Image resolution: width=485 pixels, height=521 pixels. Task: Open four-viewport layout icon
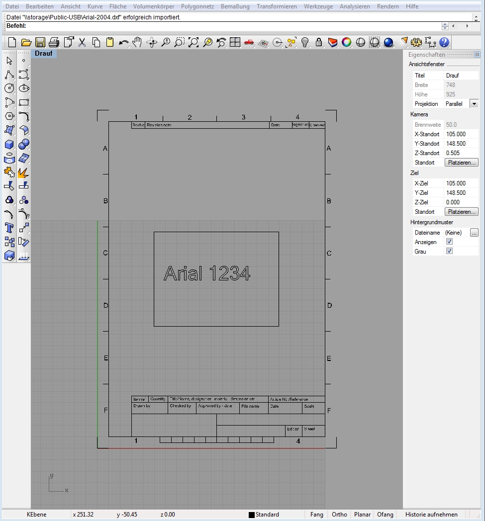[x=235, y=42]
